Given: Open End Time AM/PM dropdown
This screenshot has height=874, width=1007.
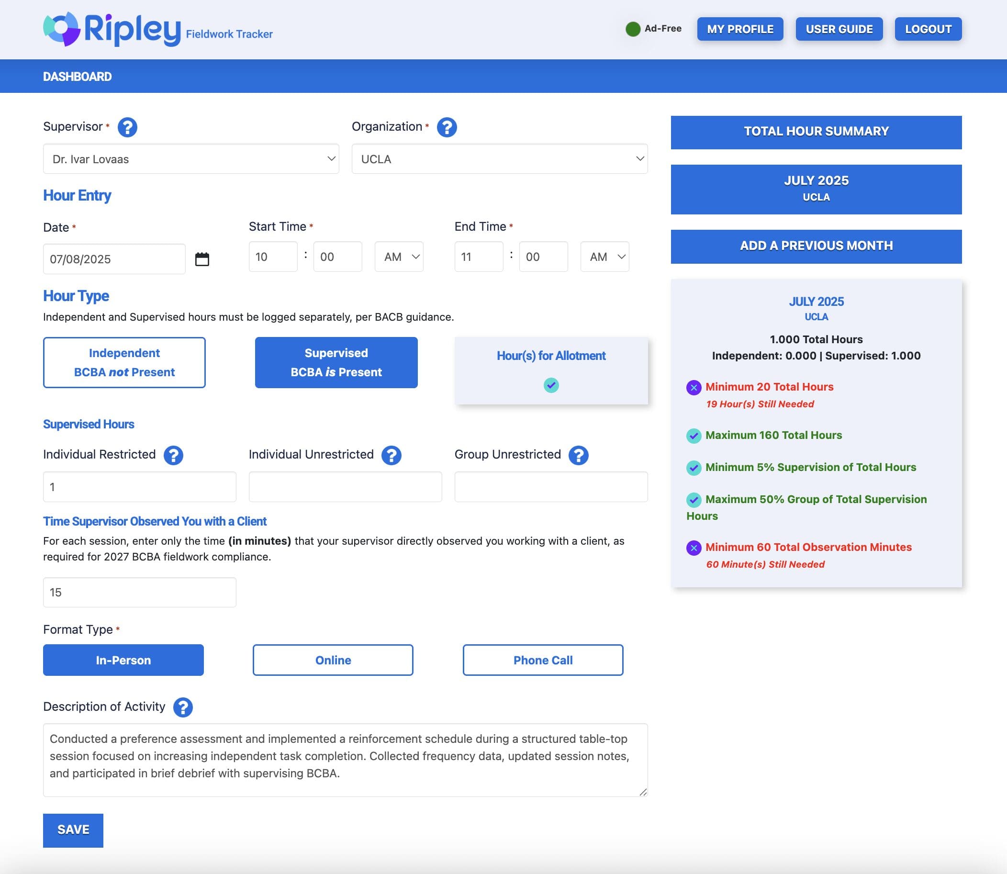Looking at the screenshot, I should click(604, 257).
